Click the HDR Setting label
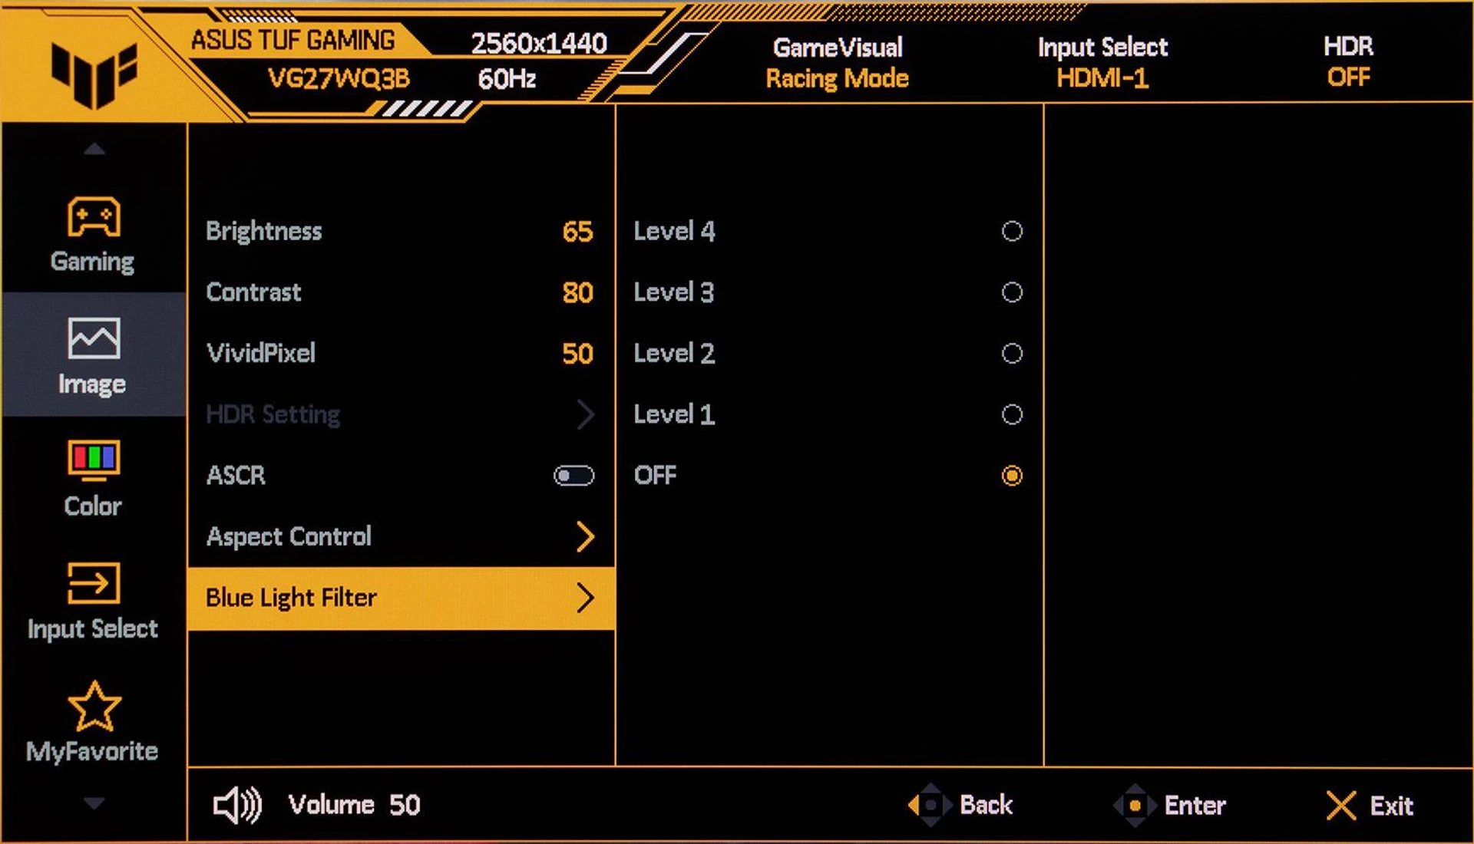The image size is (1474, 844). coord(273,415)
